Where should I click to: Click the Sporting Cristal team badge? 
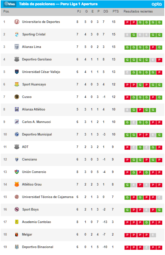tap(17, 34)
